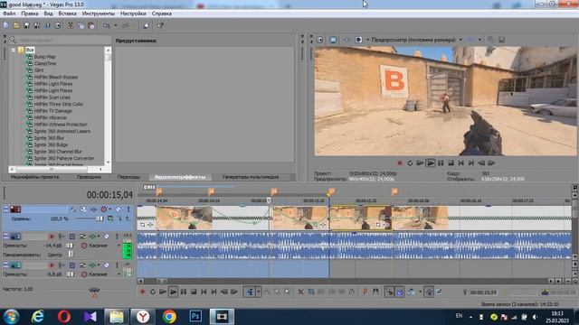579x325 pixels.
Task: Open the Вставка menu
Action: [x=67, y=14]
